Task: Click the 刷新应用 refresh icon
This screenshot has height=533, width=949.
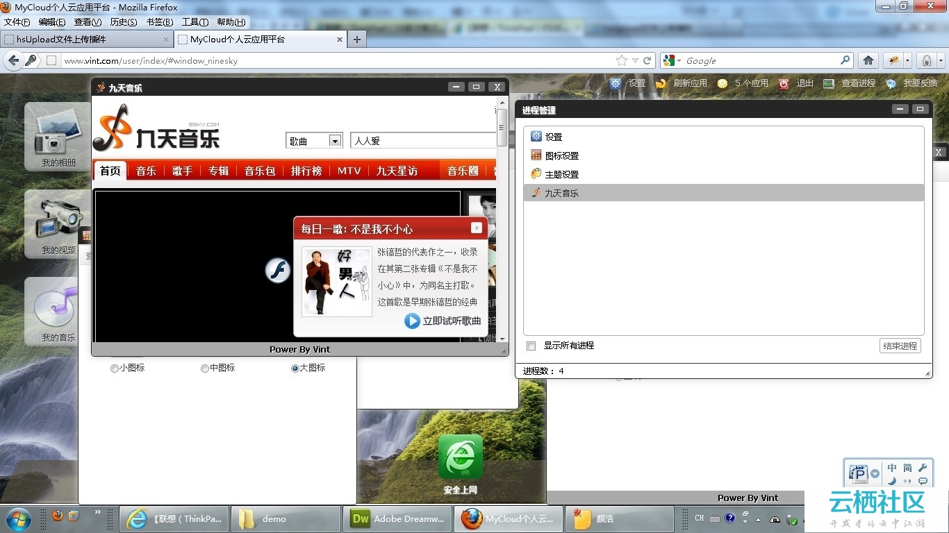Action: pyautogui.click(x=661, y=83)
